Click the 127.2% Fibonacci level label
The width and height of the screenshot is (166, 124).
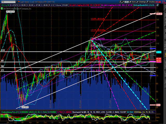(x=98, y=30)
